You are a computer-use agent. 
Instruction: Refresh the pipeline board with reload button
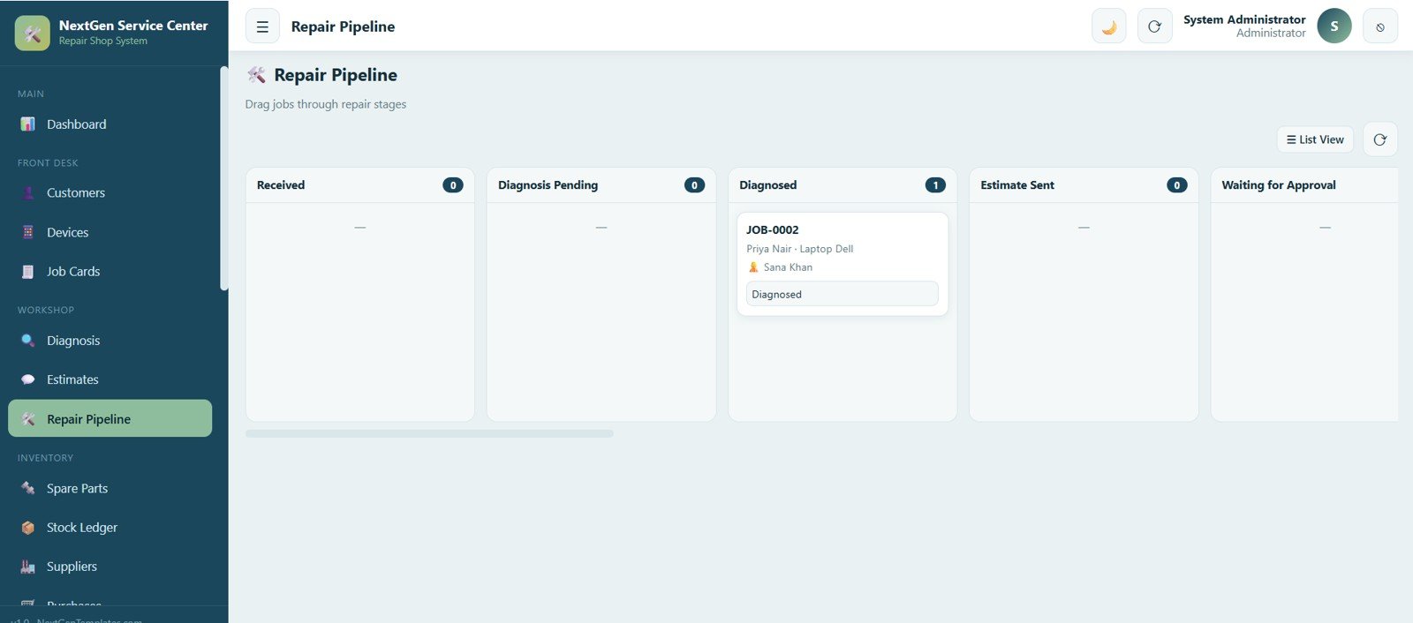point(1380,139)
